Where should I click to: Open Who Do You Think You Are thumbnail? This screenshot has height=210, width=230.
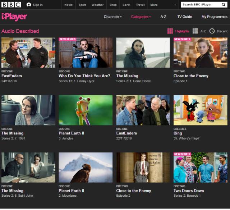tap(86, 52)
